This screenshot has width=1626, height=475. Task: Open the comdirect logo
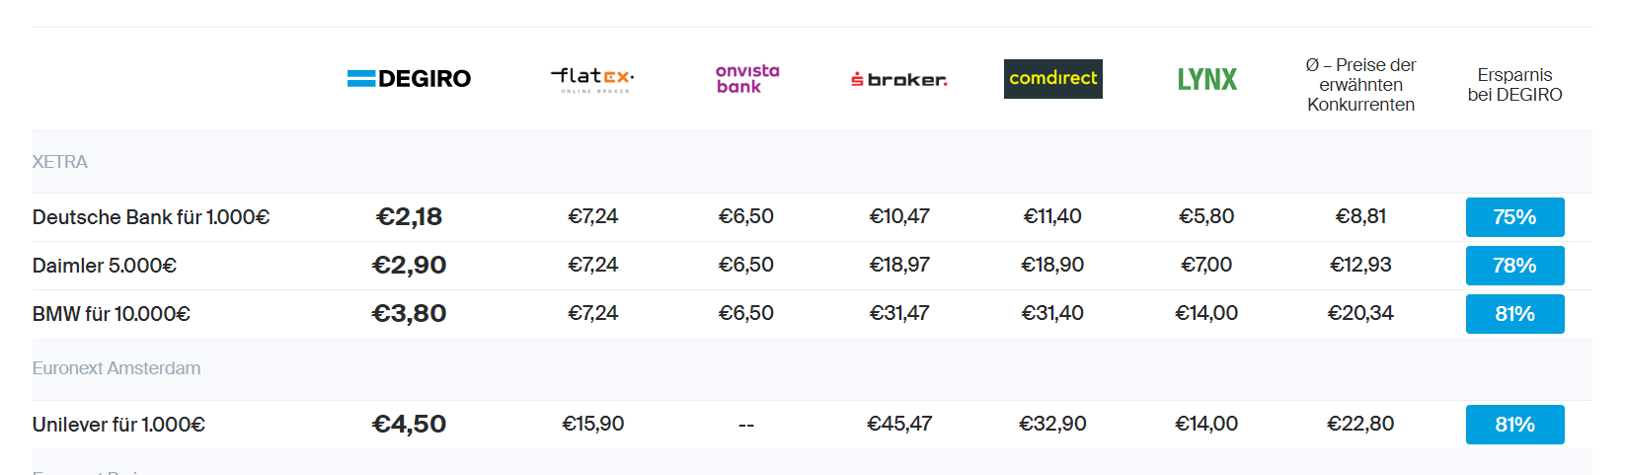pyautogui.click(x=1053, y=79)
